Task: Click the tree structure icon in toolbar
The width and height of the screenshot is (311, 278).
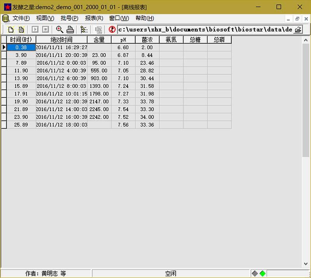Action: (x=84, y=29)
